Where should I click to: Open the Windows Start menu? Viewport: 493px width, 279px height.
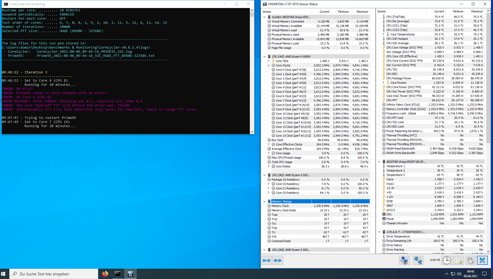tap(3, 274)
